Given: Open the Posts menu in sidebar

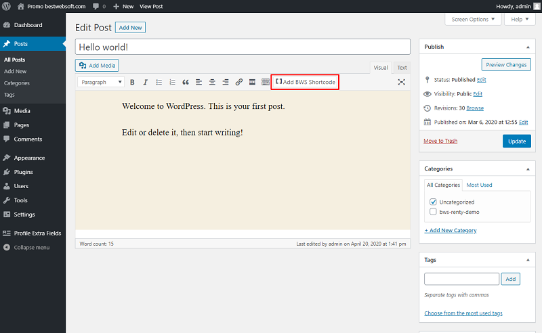Looking at the screenshot, I should click(33, 43).
